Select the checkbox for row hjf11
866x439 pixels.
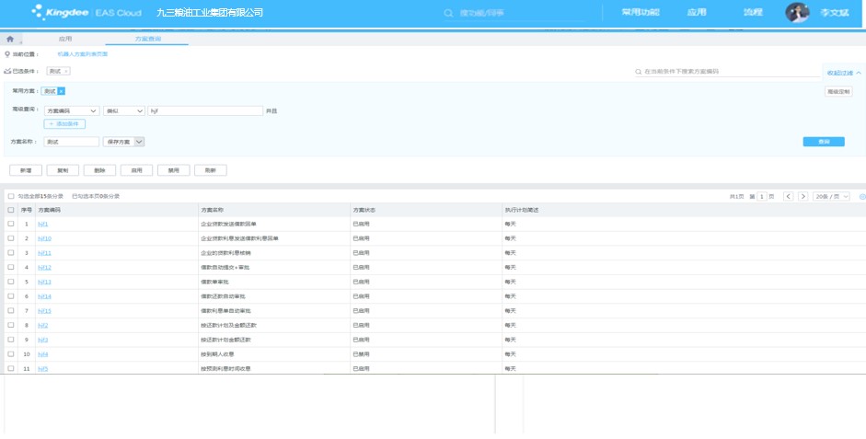click(x=10, y=252)
